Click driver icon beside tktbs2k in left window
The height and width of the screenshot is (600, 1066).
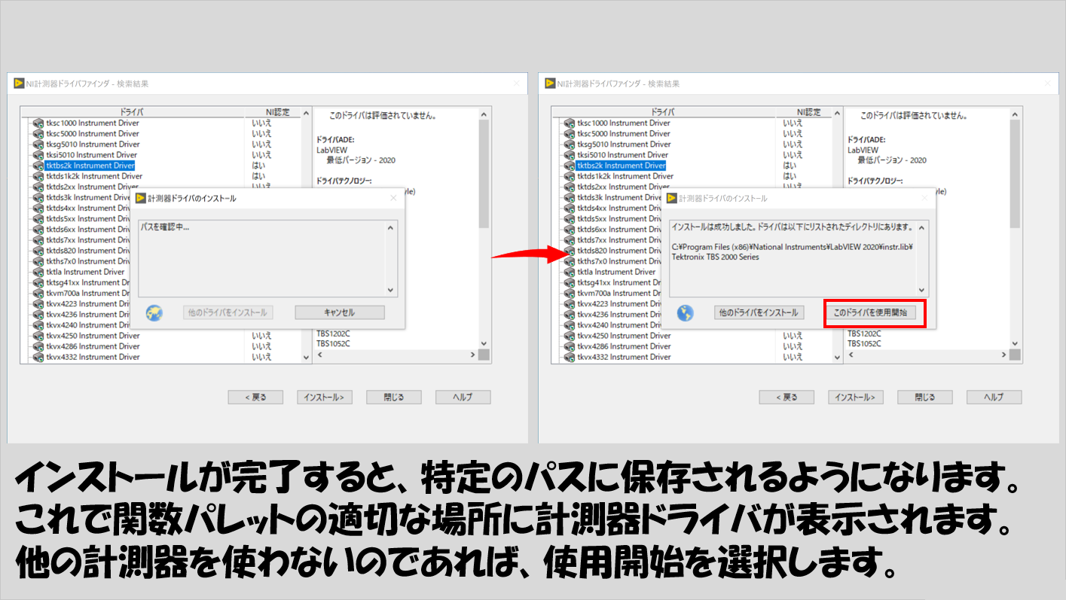[x=38, y=166]
